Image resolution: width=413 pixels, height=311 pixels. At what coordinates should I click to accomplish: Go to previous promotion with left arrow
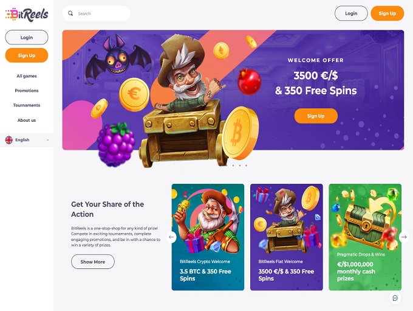pyautogui.click(x=171, y=237)
